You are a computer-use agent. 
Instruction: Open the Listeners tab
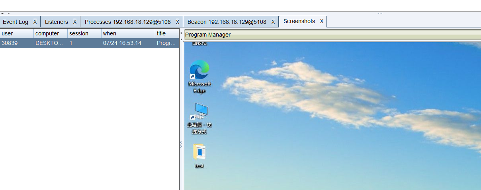point(57,22)
